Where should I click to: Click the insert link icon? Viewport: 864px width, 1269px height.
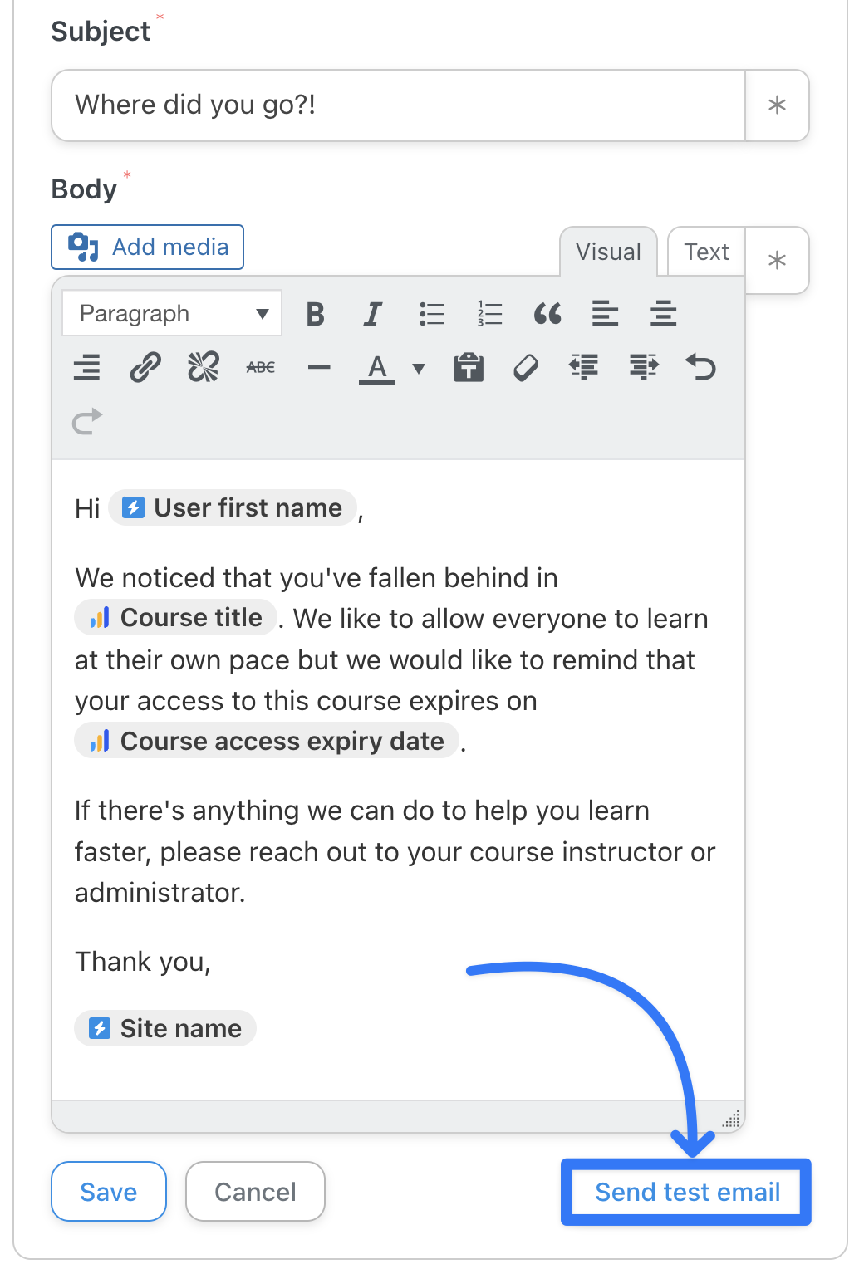145,366
